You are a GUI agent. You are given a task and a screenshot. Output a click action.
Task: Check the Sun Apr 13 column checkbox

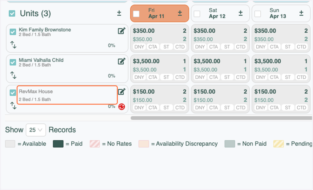pyautogui.click(x=258, y=14)
